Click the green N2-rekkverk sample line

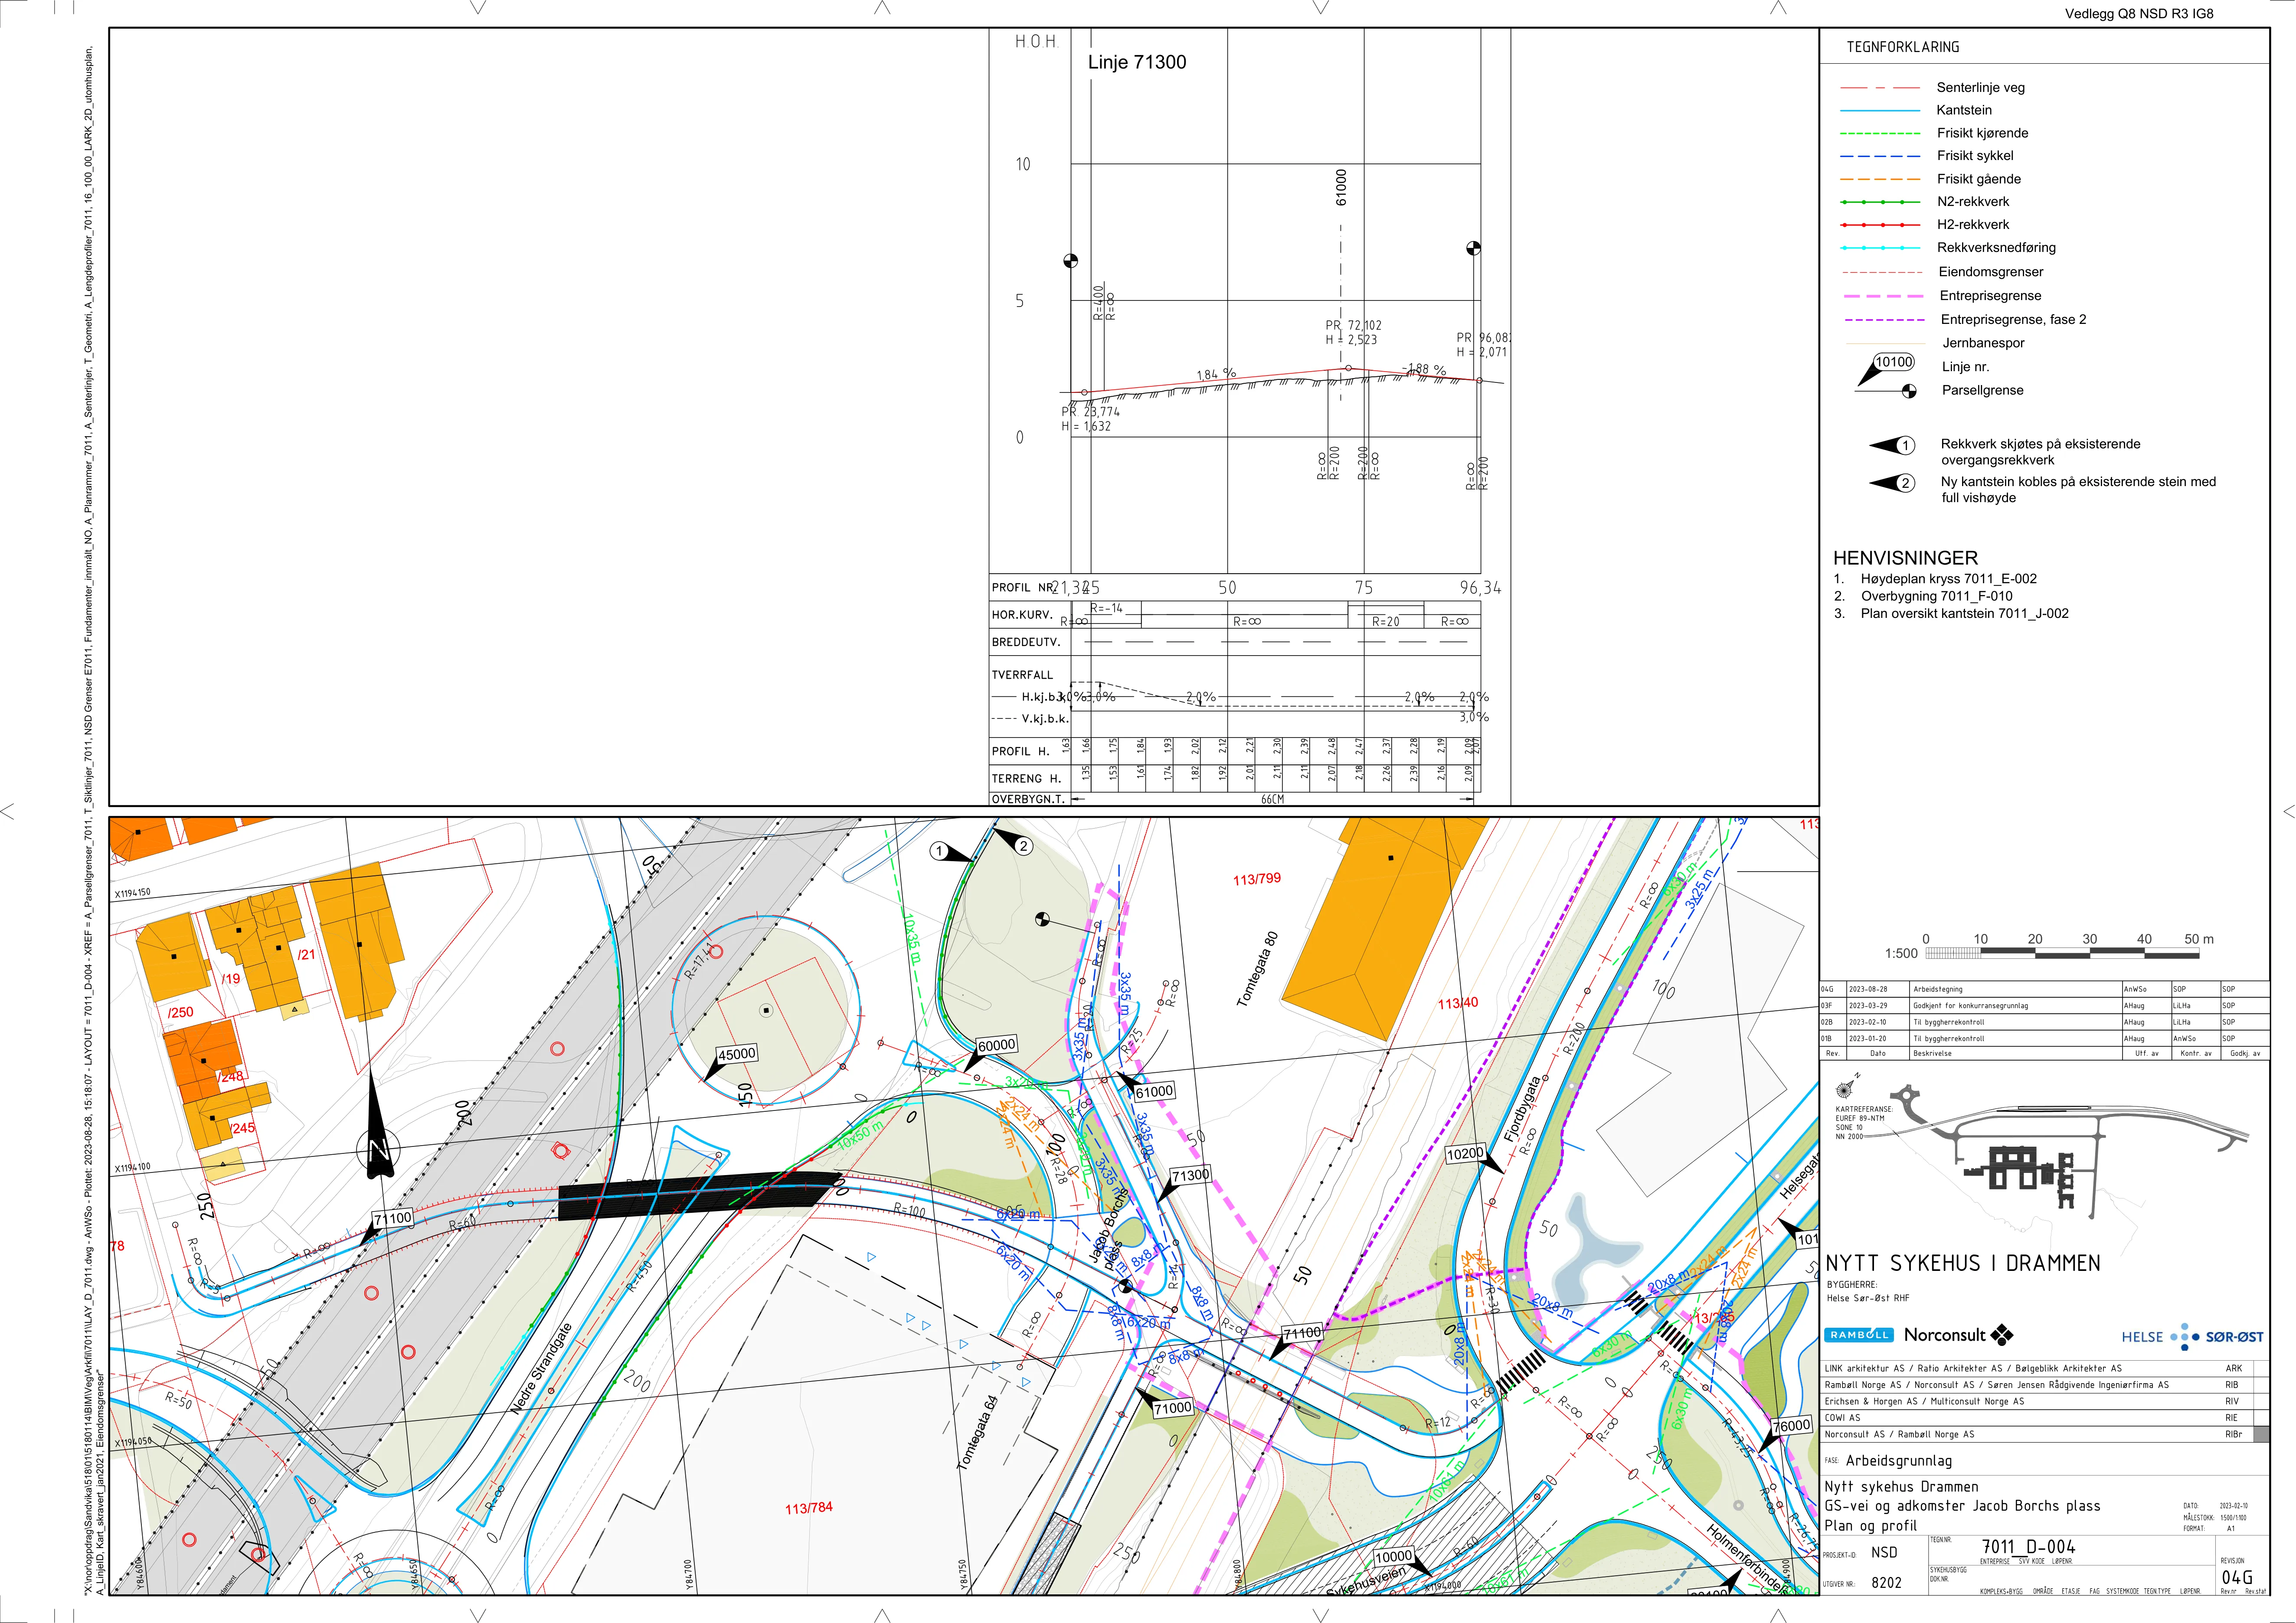point(1880,202)
